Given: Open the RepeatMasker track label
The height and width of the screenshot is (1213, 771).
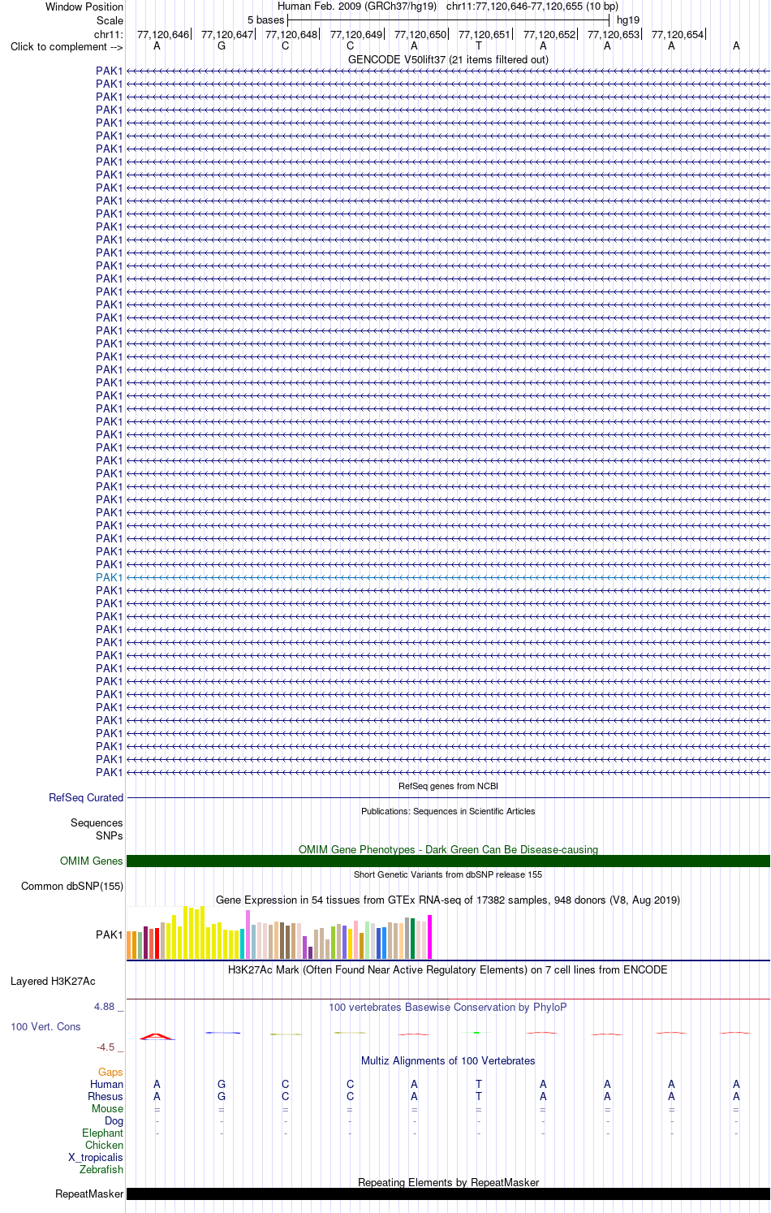Looking at the screenshot, I should click(89, 1194).
